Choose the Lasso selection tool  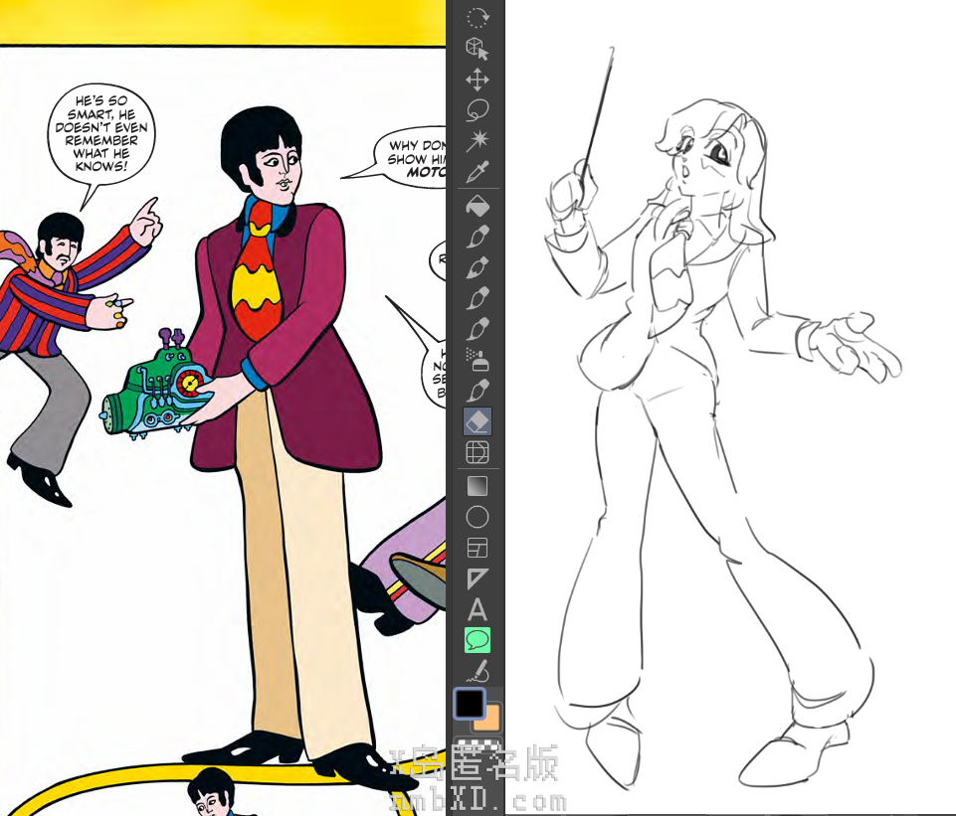point(478,110)
